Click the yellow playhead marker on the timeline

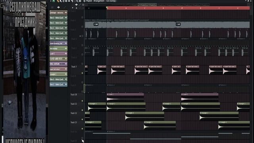click(x=107, y=8)
